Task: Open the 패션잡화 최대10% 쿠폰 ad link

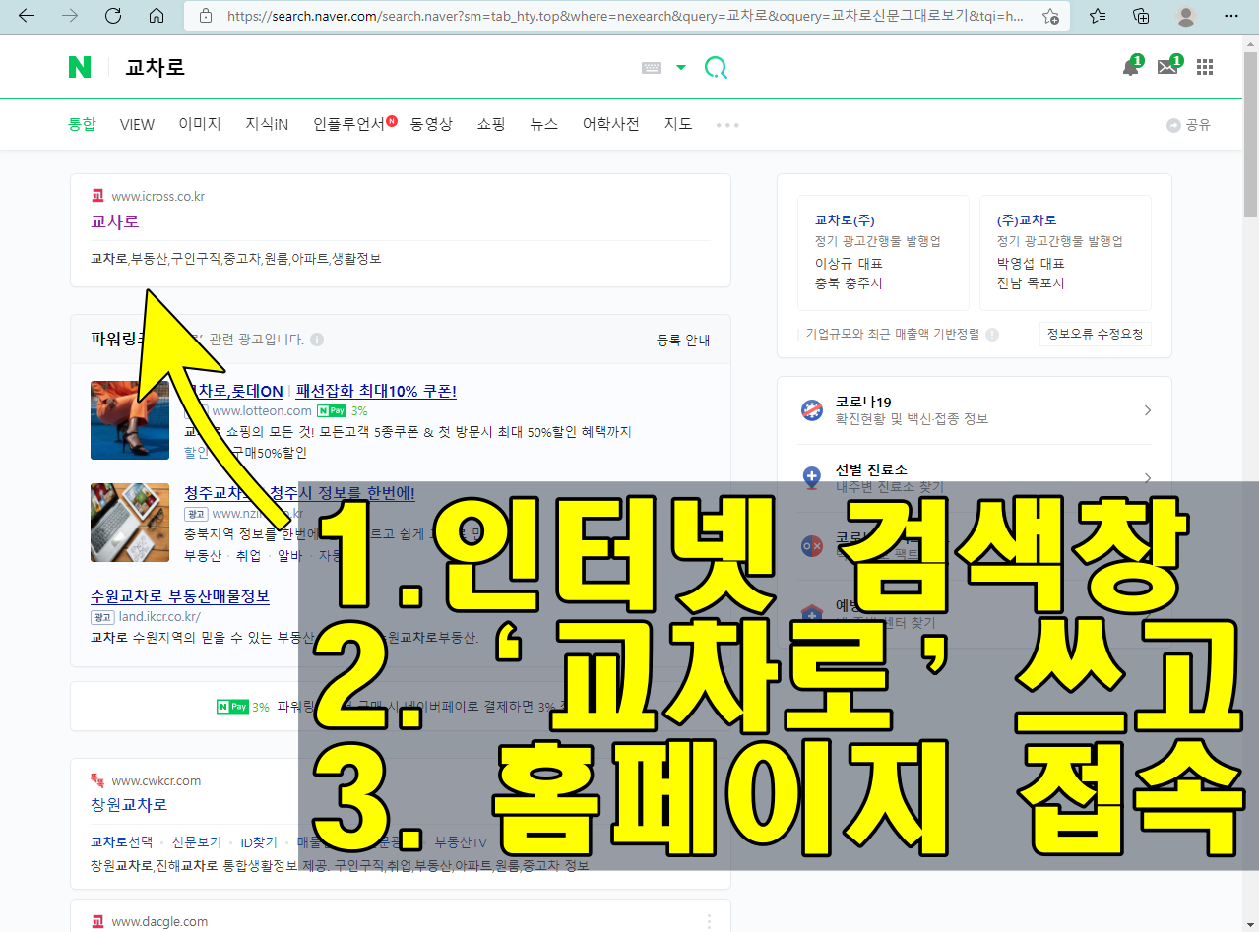Action: pos(376,391)
